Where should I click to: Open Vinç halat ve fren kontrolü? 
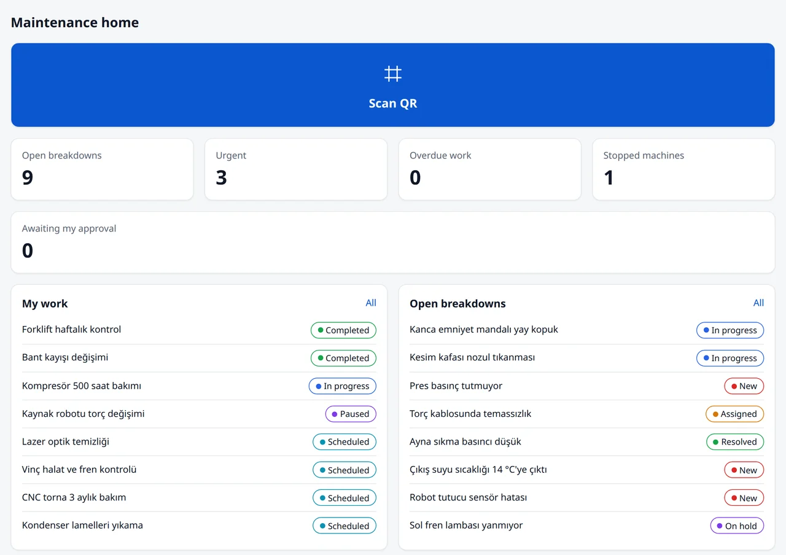click(x=199, y=470)
